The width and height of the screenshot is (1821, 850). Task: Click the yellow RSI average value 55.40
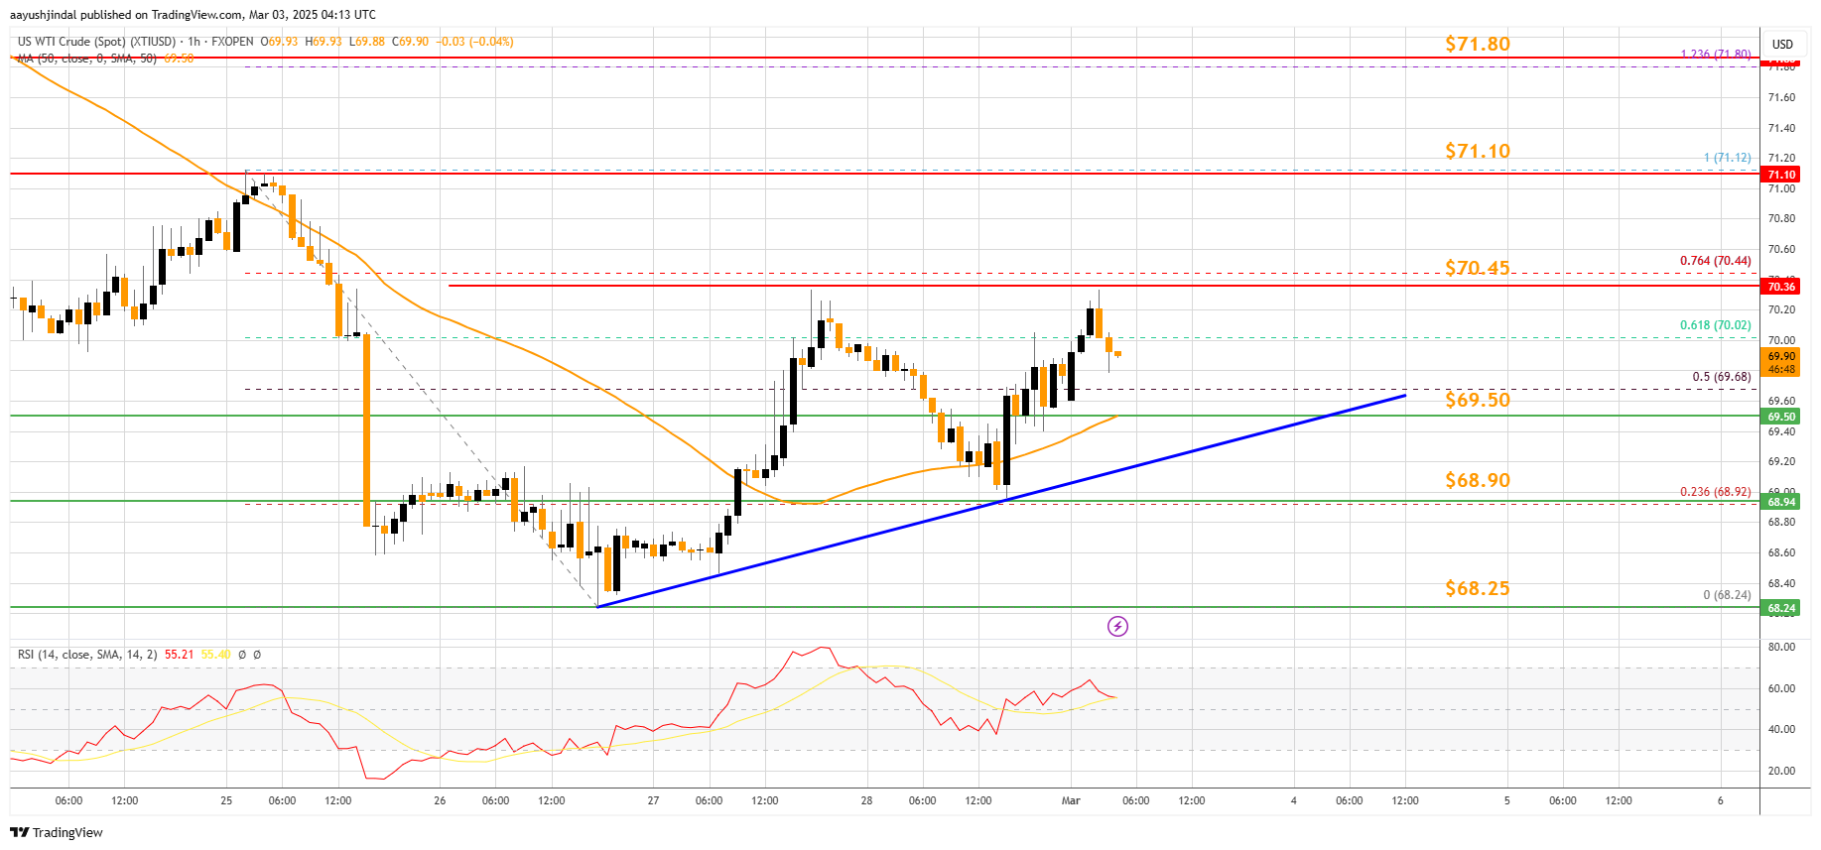215,655
